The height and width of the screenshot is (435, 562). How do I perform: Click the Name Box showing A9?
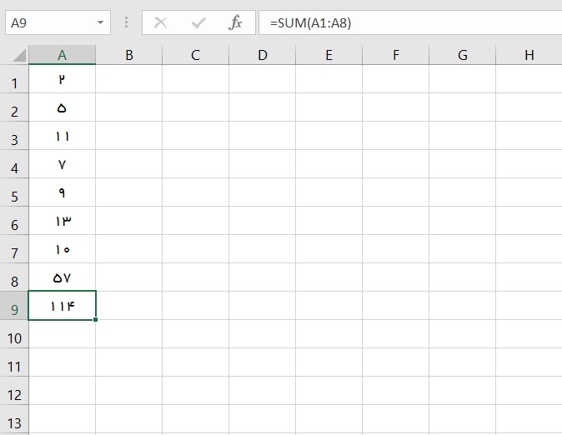pyautogui.click(x=48, y=23)
